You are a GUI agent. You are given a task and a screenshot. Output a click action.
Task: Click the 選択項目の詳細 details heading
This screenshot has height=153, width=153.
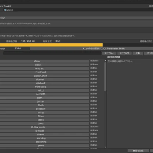click(x=113, y=57)
